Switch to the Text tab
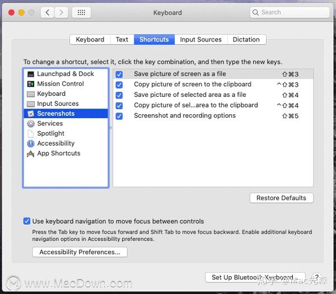Screen dimensions: 336x294 [122, 40]
